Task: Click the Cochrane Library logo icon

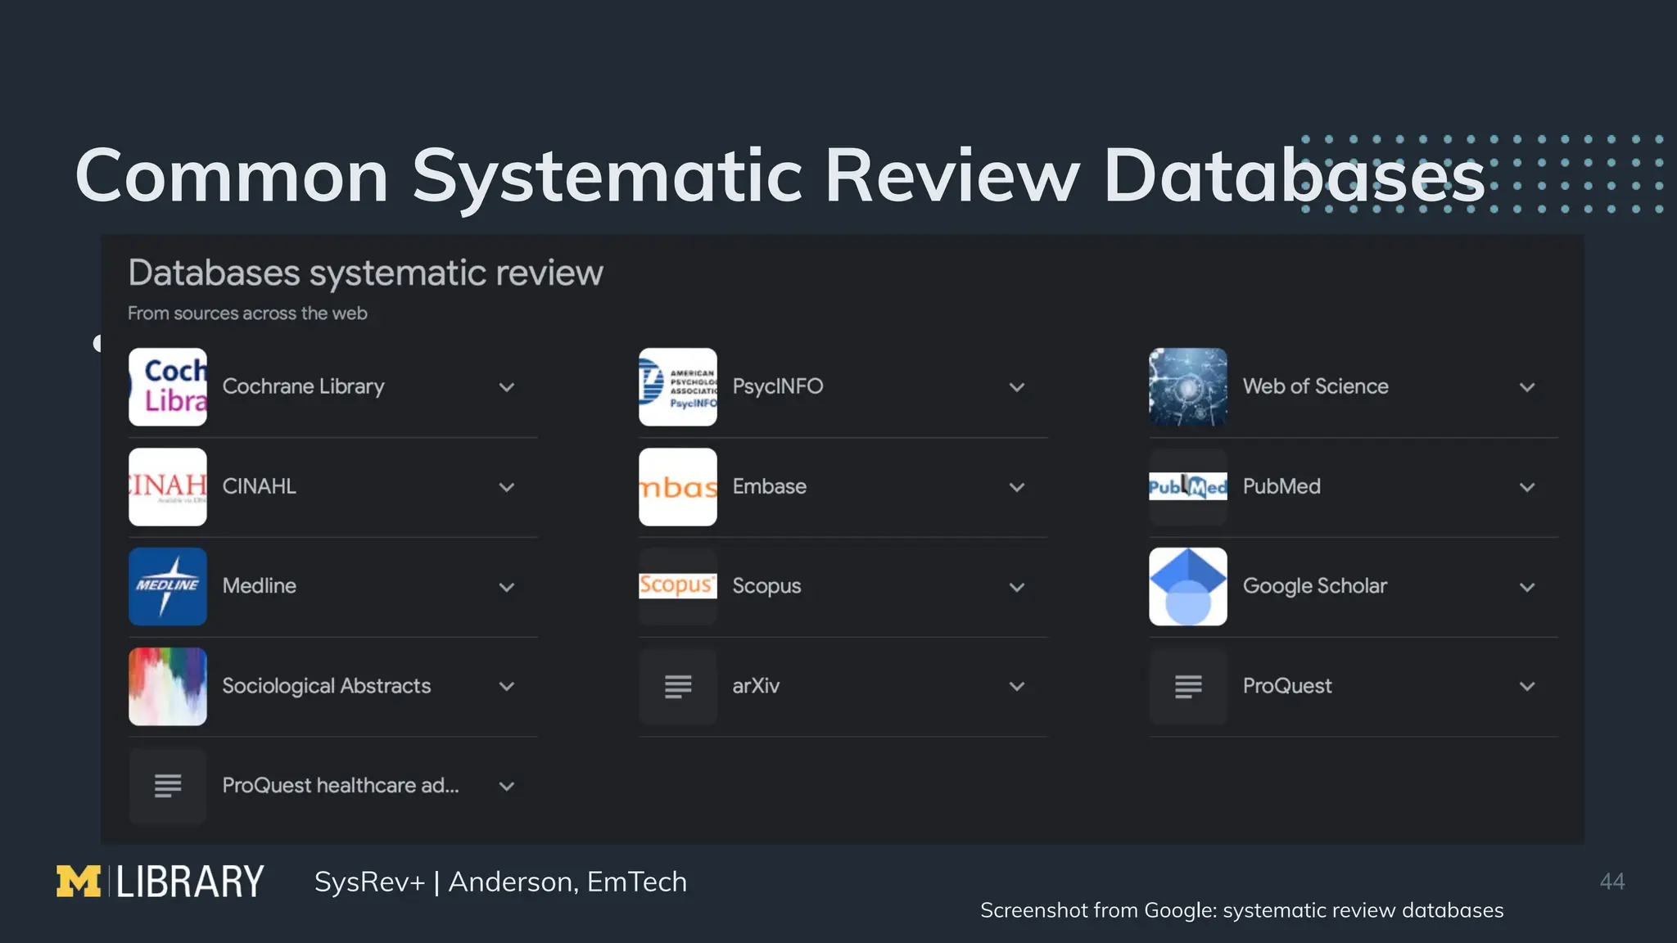Action: point(168,386)
